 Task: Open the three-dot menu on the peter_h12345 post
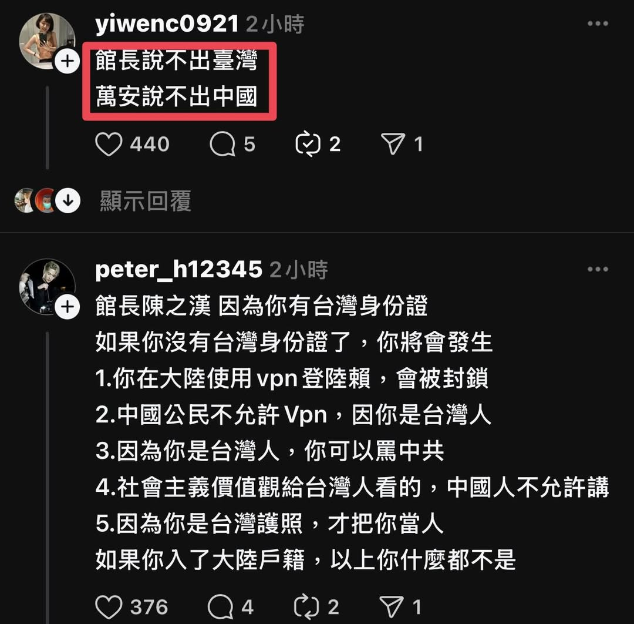point(598,269)
